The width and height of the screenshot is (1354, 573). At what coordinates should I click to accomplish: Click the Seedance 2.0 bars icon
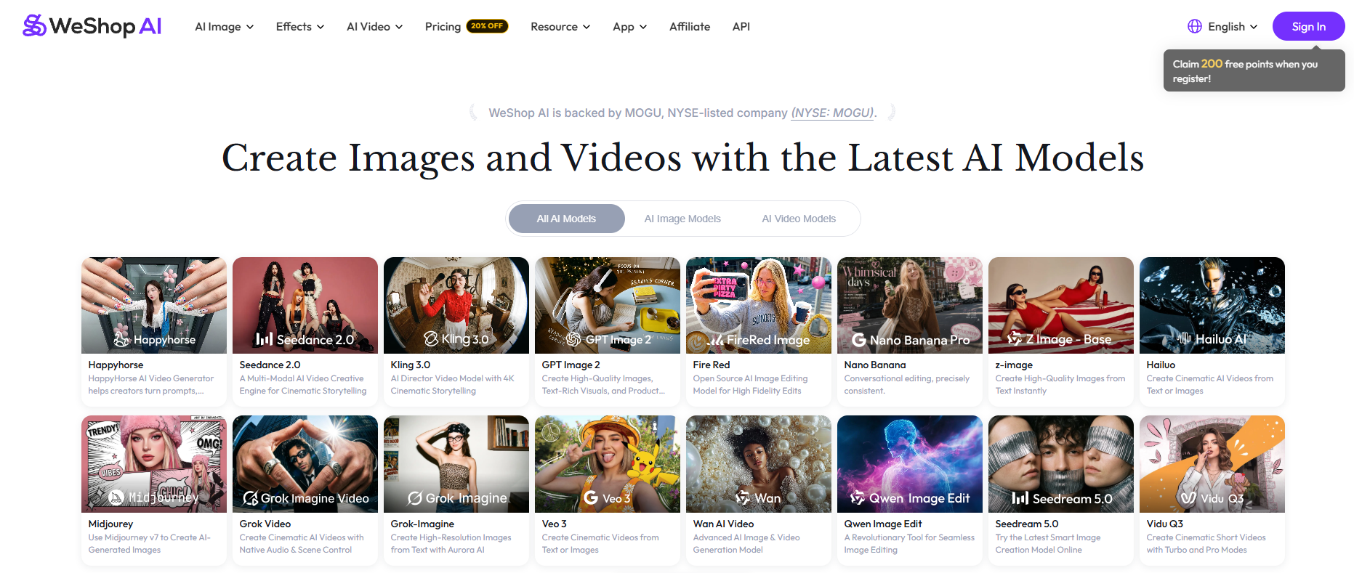pos(265,339)
